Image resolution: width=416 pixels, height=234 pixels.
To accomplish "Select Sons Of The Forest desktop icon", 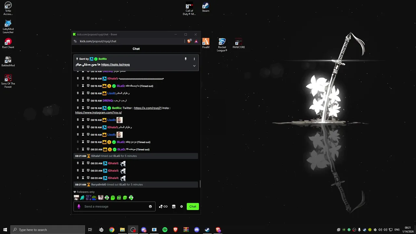I will click(x=8, y=81).
